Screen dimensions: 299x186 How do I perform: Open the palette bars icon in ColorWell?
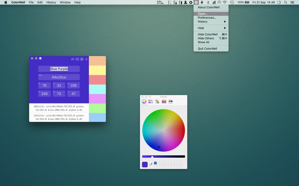[77, 59]
